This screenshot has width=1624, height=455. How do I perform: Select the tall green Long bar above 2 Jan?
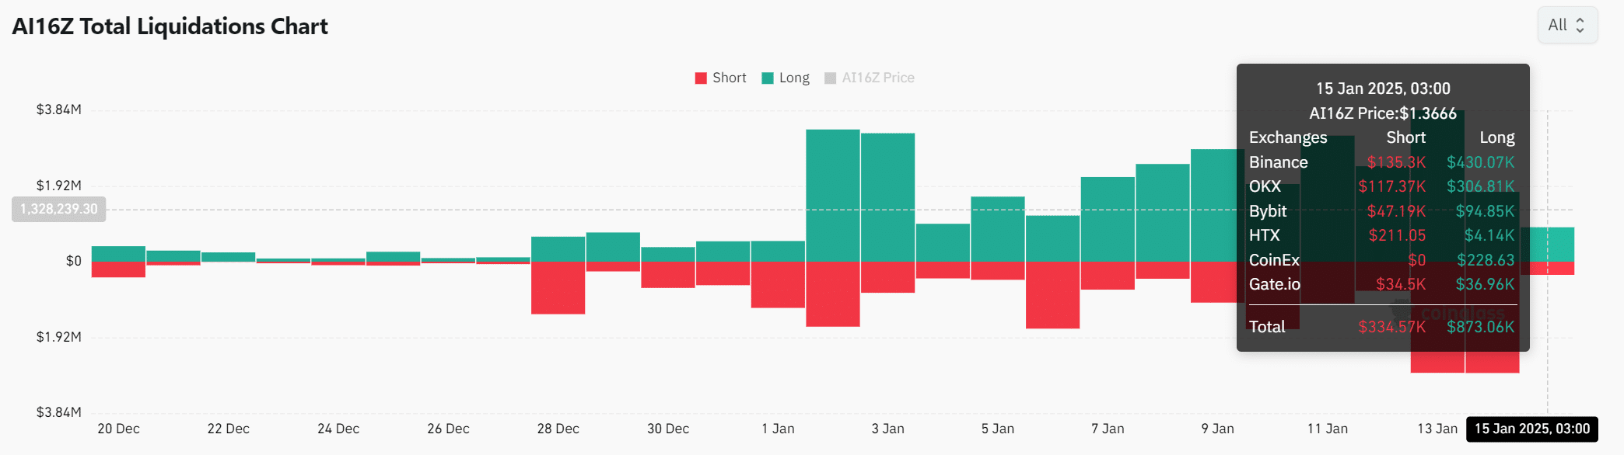832,194
